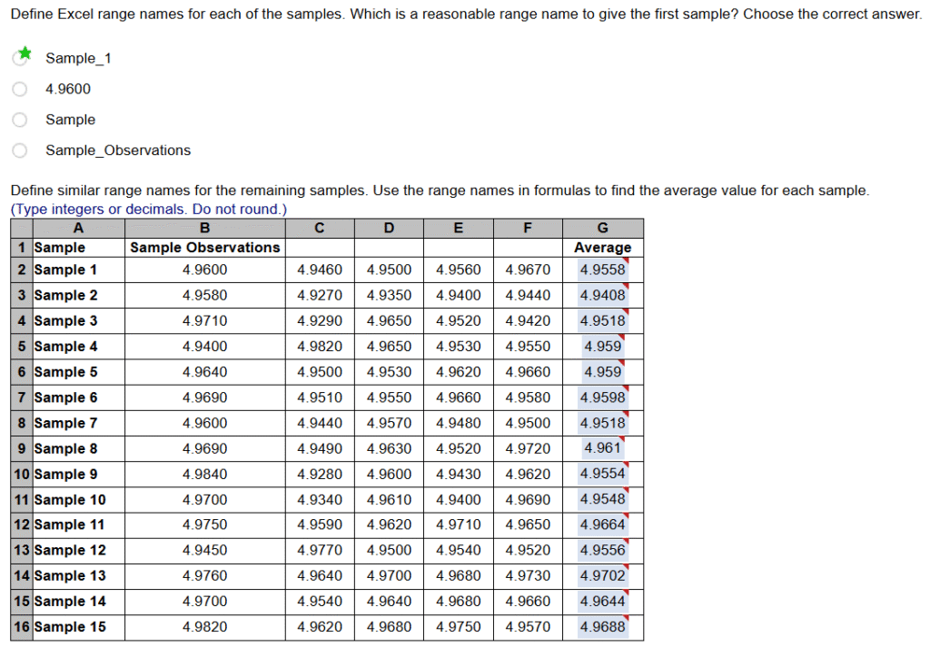Select the 4.9600 answer radio button
The image size is (930, 647).
click(20, 89)
